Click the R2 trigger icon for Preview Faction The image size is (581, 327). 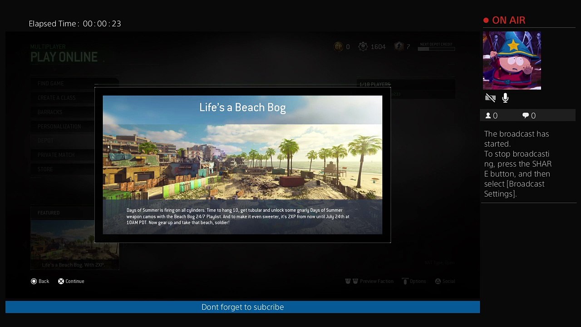click(x=355, y=281)
